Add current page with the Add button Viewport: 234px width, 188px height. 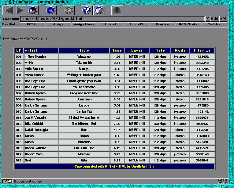click(215, 19)
